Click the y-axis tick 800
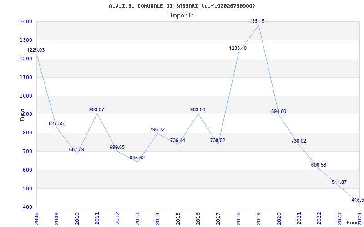The width and height of the screenshot is (364, 227). pos(29,133)
